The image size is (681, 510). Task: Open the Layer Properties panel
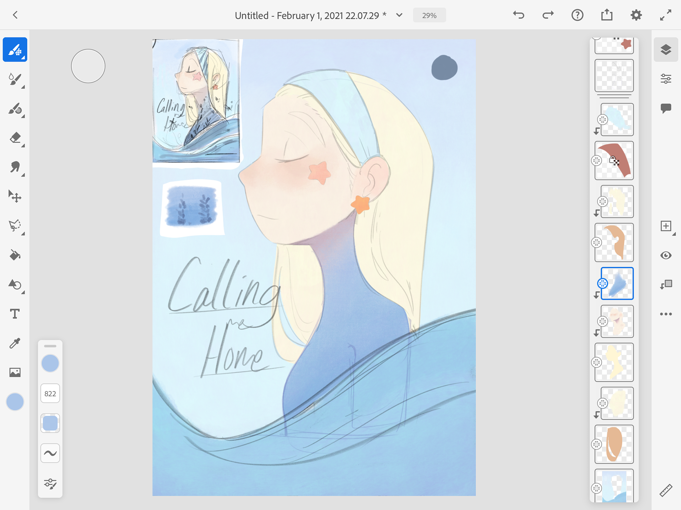coord(666,79)
